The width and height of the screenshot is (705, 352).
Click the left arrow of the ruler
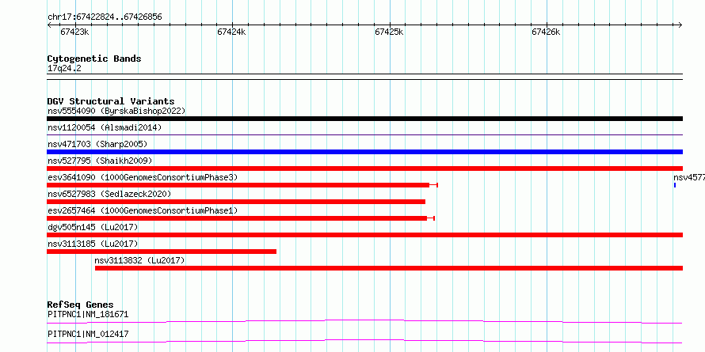tap(49, 25)
